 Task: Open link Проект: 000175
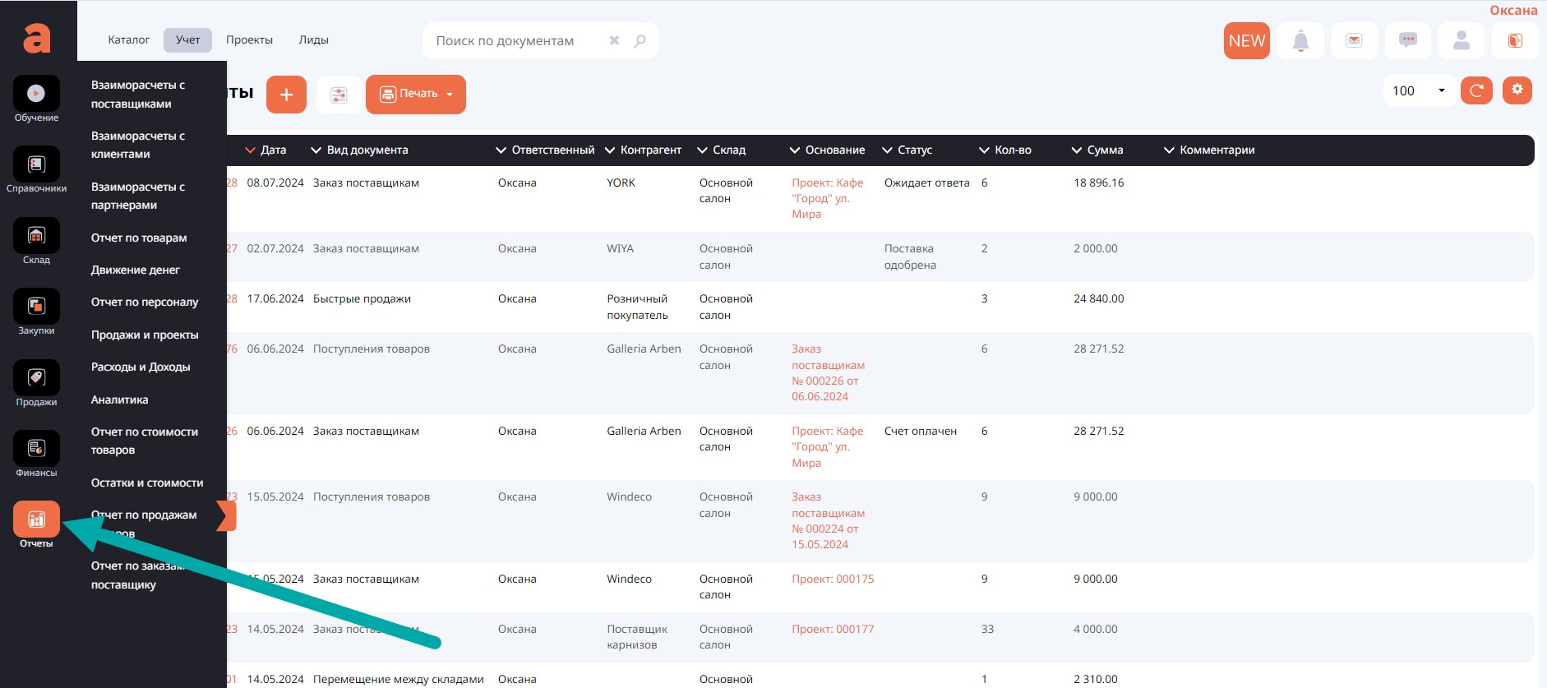click(x=833, y=579)
